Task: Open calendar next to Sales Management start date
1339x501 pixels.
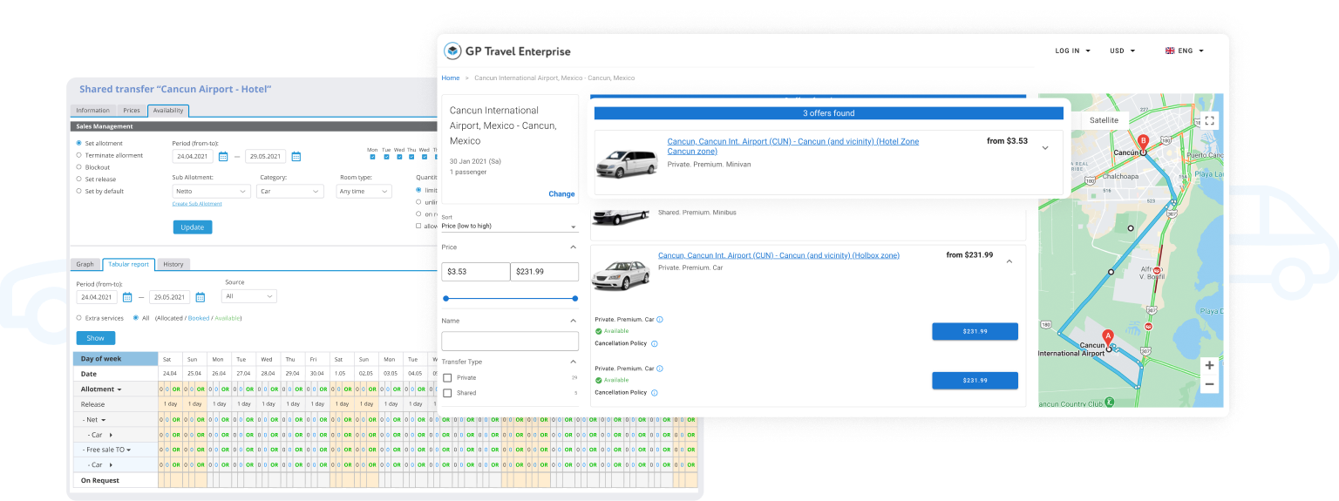Action: click(x=223, y=157)
